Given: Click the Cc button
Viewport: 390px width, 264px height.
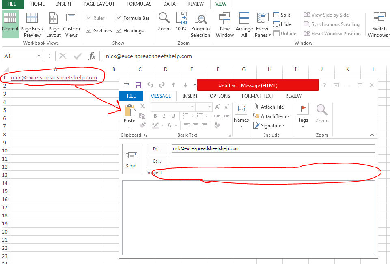Looking at the screenshot, I should point(157,161).
